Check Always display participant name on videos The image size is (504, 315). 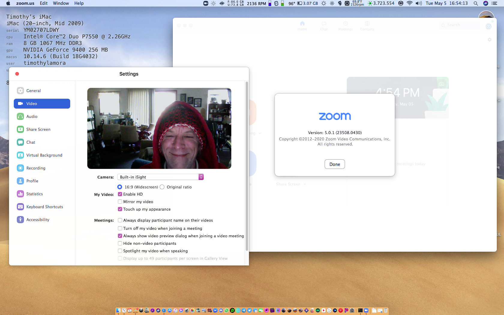[120, 220]
